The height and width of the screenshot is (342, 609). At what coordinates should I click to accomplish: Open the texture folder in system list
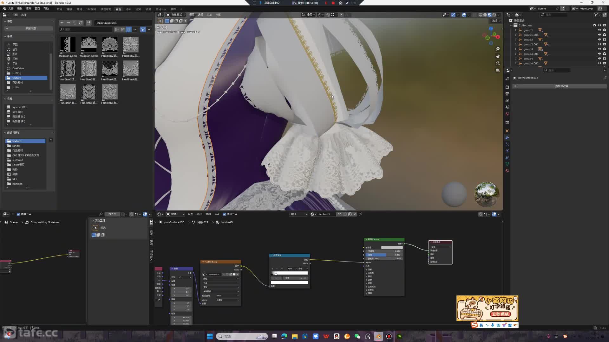point(27,78)
